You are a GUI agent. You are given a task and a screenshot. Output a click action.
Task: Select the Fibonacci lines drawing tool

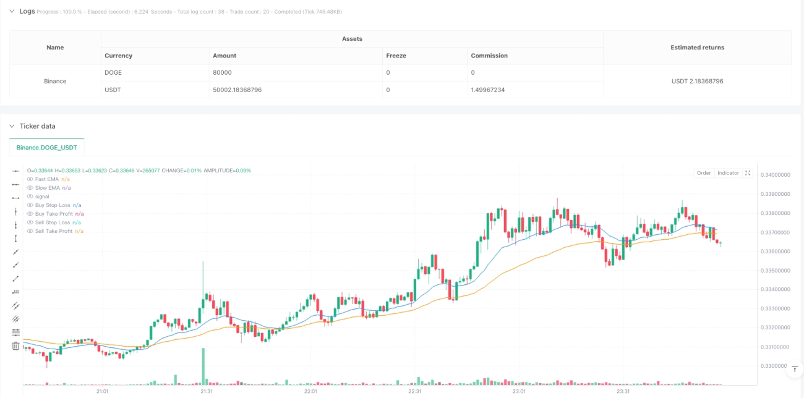(x=15, y=332)
